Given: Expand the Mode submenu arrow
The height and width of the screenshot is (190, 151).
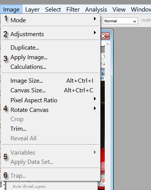Looking at the screenshot, I should point(95,18).
